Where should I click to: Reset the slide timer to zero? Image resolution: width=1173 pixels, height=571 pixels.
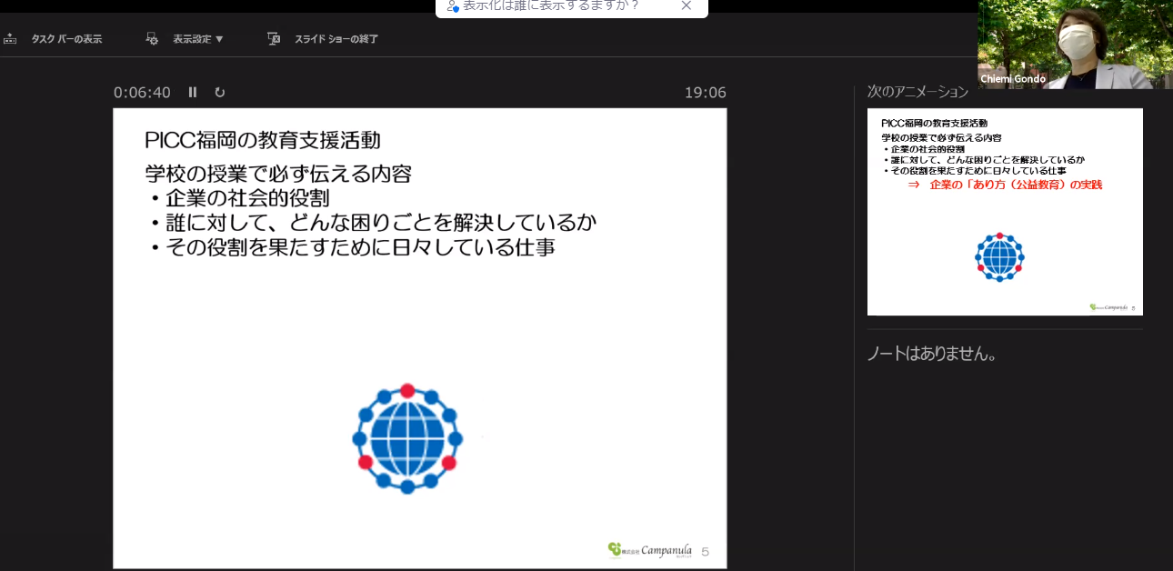tap(219, 93)
